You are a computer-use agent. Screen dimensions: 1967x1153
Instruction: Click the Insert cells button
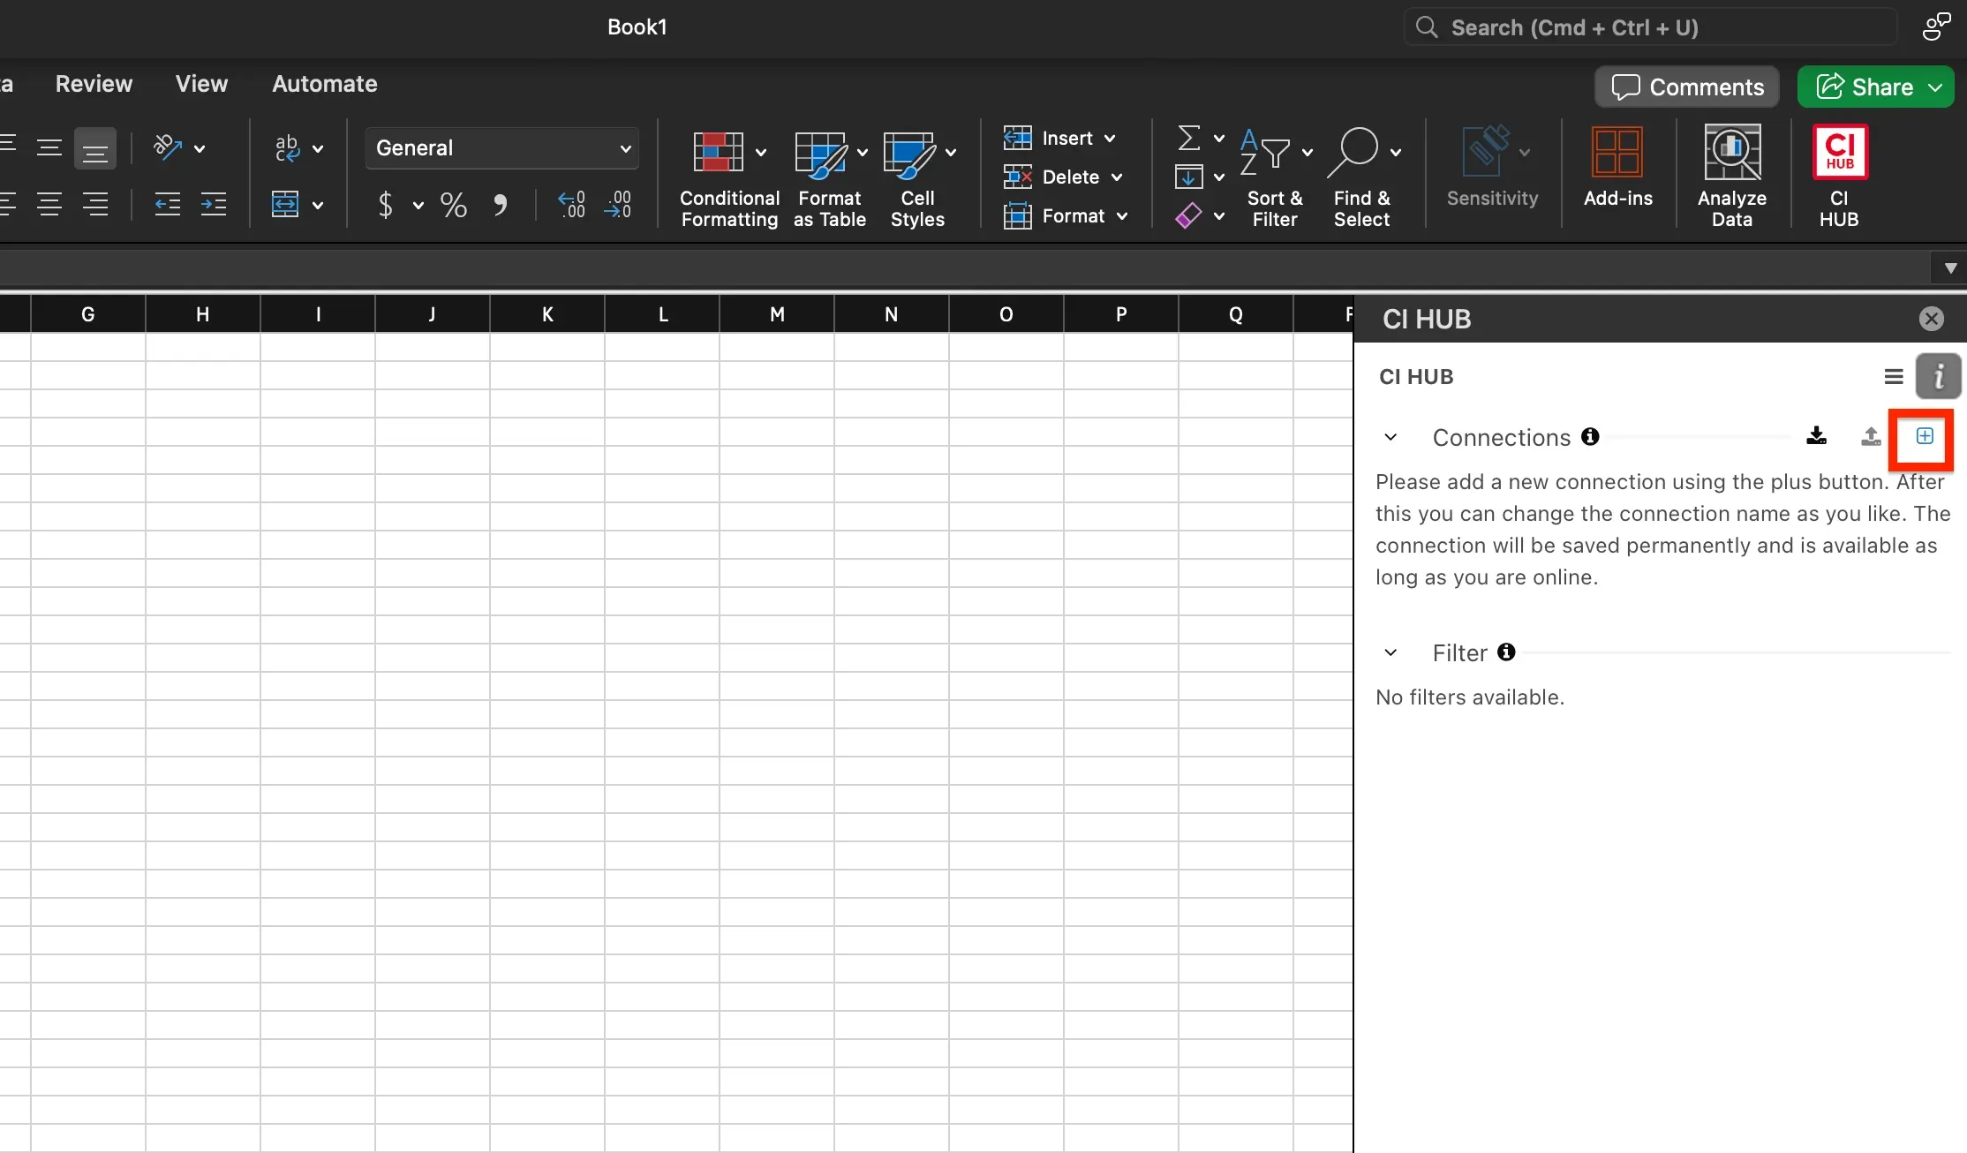[x=1059, y=139]
